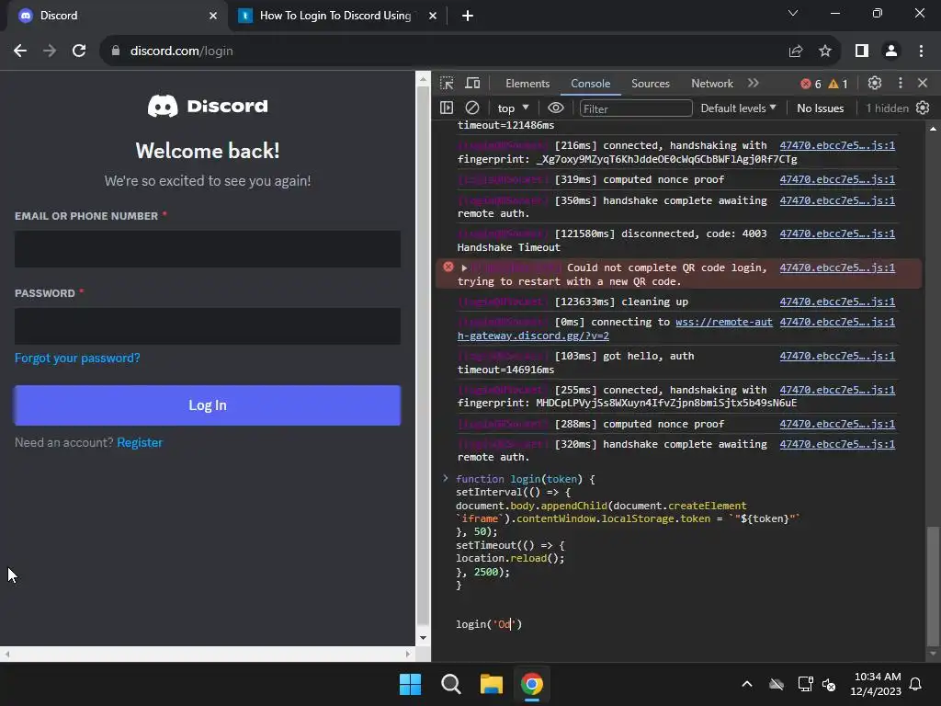Open the Chrome profile icon
Image resolution: width=941 pixels, height=706 pixels.
891,51
